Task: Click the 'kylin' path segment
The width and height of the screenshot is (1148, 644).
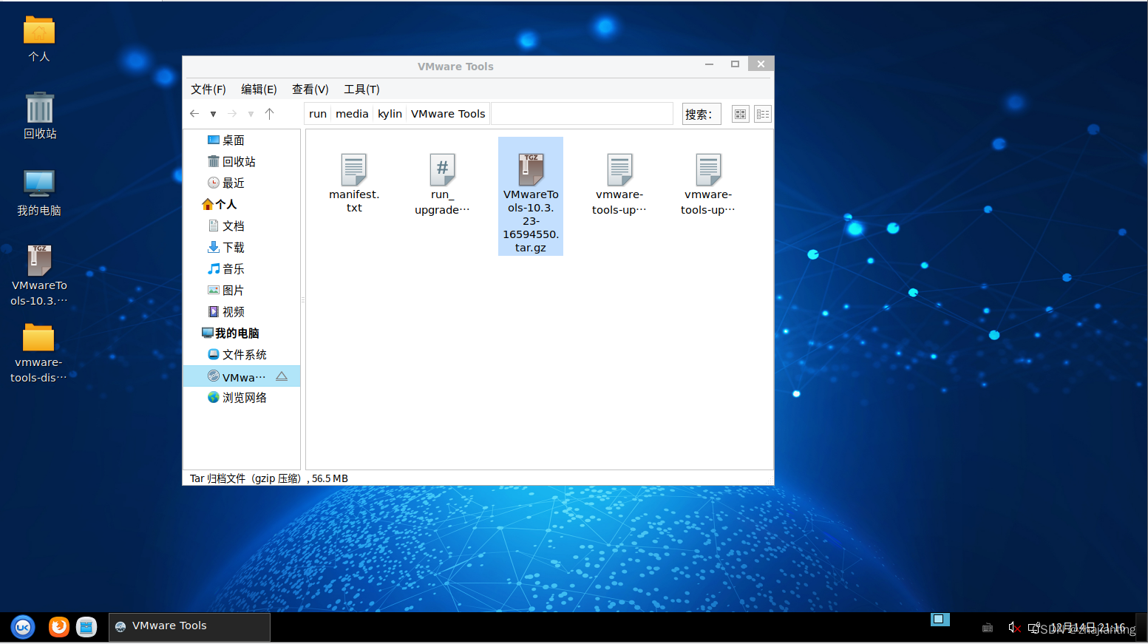Action: click(390, 114)
